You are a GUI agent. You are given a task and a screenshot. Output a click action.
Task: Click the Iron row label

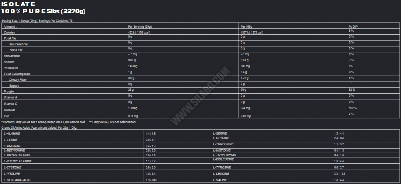click(x=7, y=116)
